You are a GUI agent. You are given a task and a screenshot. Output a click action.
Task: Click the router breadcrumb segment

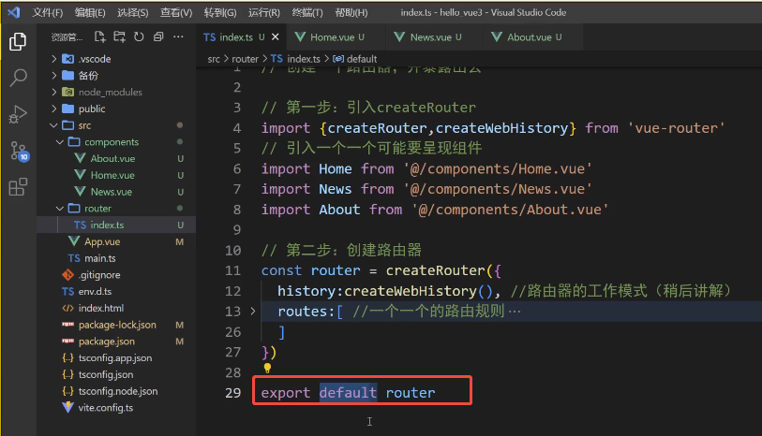coord(245,59)
